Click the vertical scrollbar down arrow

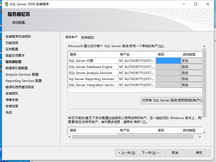tap(204, 132)
